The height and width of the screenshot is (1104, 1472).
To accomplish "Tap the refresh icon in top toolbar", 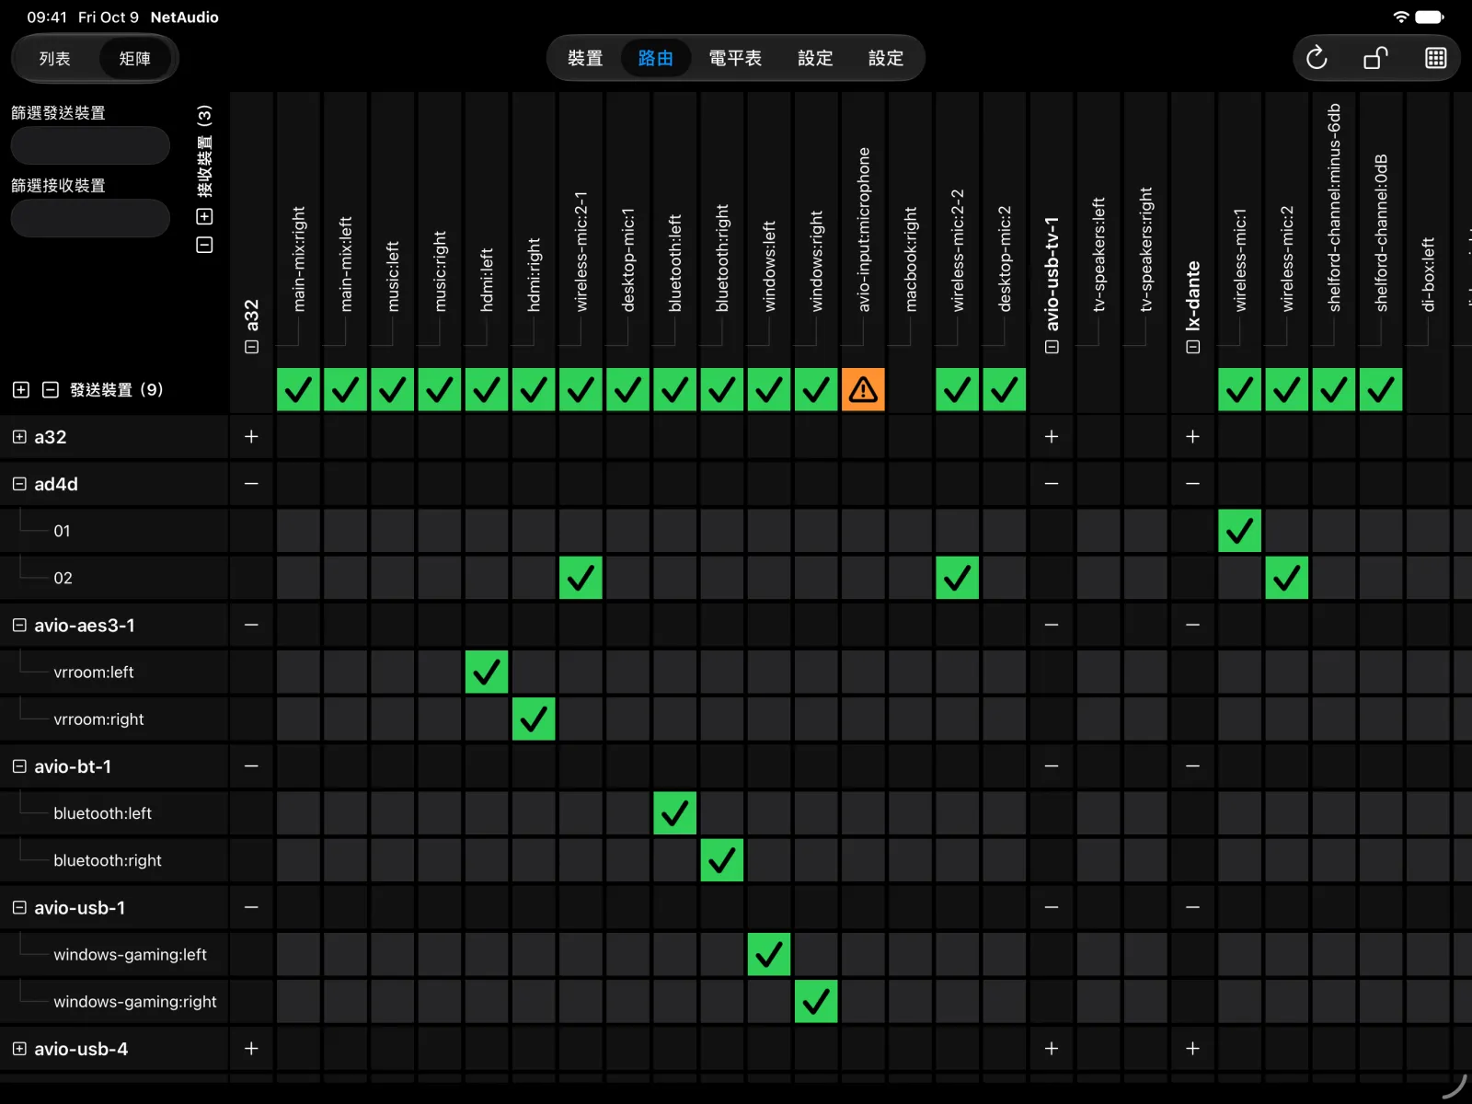I will (1317, 58).
